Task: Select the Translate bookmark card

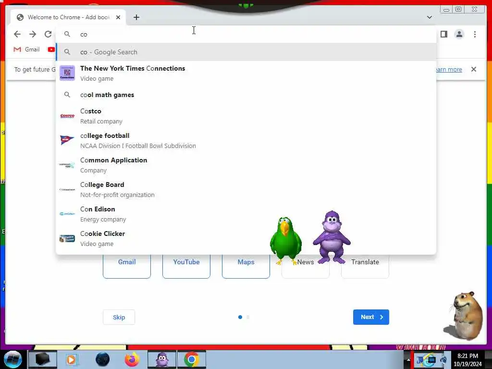Action: (365, 266)
